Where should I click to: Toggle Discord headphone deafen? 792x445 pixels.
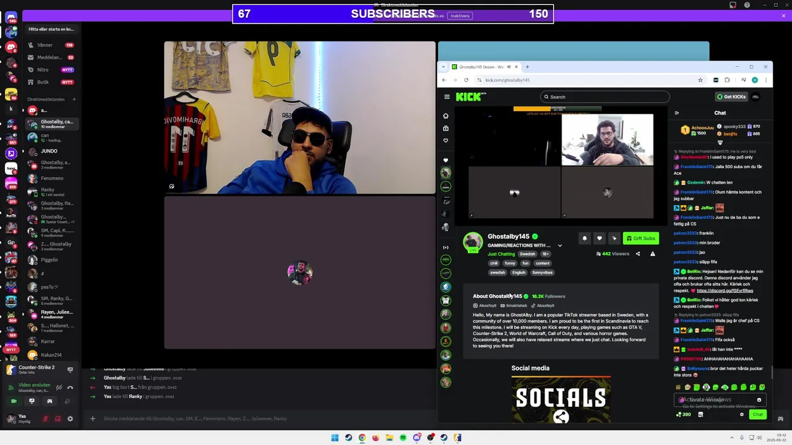(x=58, y=418)
